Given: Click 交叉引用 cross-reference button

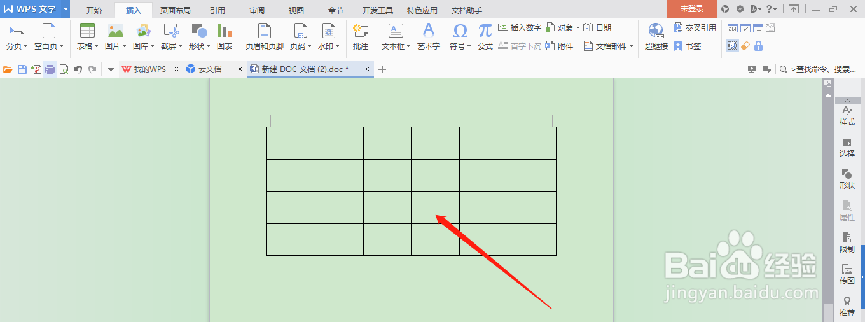Looking at the screenshot, I should 695,27.
